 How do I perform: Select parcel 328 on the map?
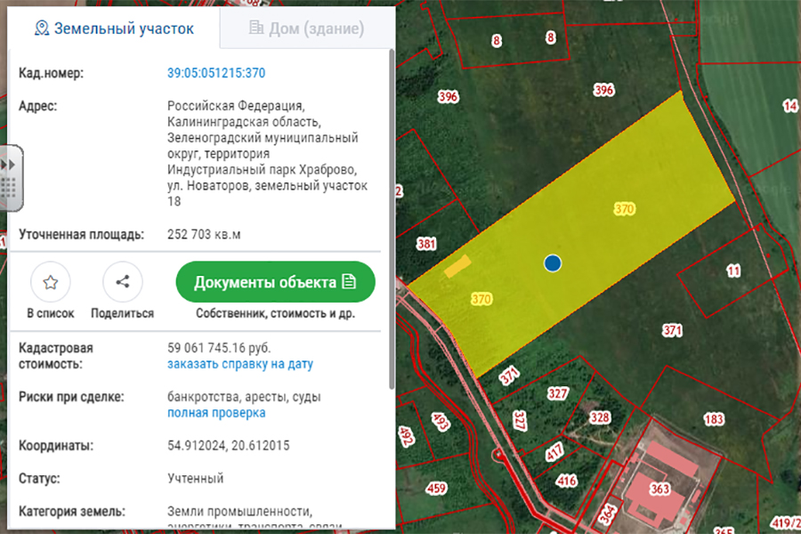tap(601, 417)
